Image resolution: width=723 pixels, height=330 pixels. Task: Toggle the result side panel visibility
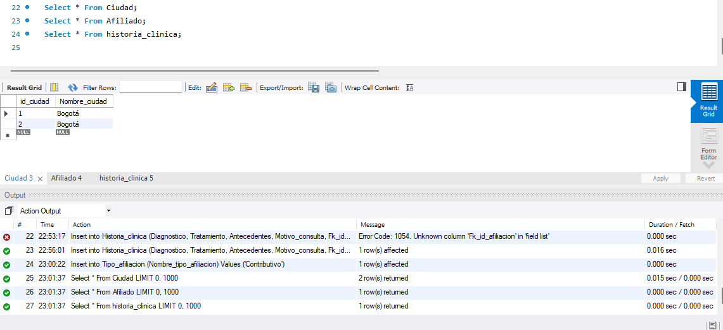coord(682,87)
